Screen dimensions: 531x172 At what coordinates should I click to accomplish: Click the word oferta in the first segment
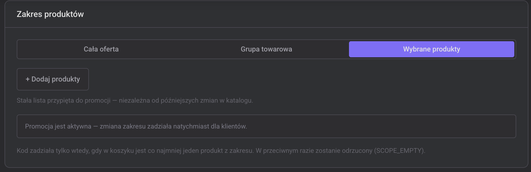109,49
